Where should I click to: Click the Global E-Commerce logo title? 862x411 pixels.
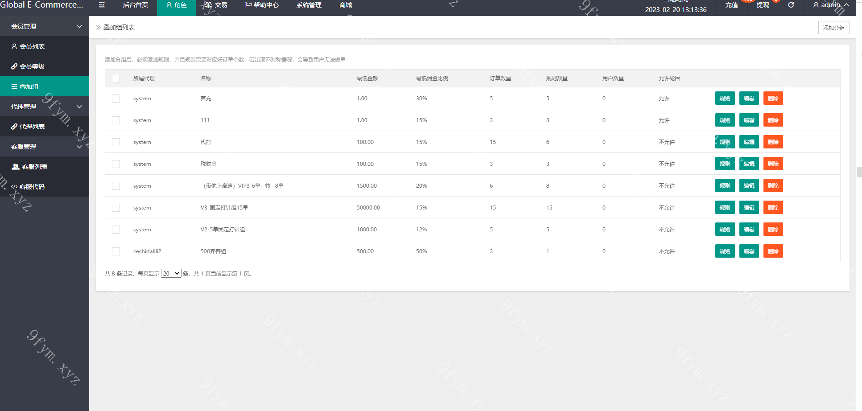point(41,5)
